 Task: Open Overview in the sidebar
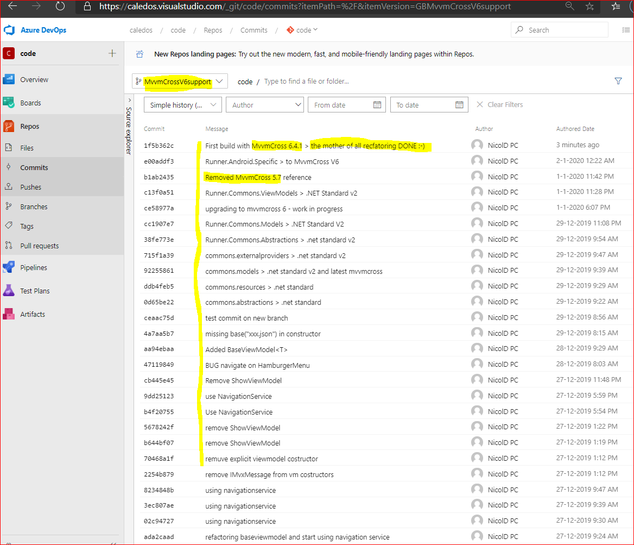(x=34, y=80)
